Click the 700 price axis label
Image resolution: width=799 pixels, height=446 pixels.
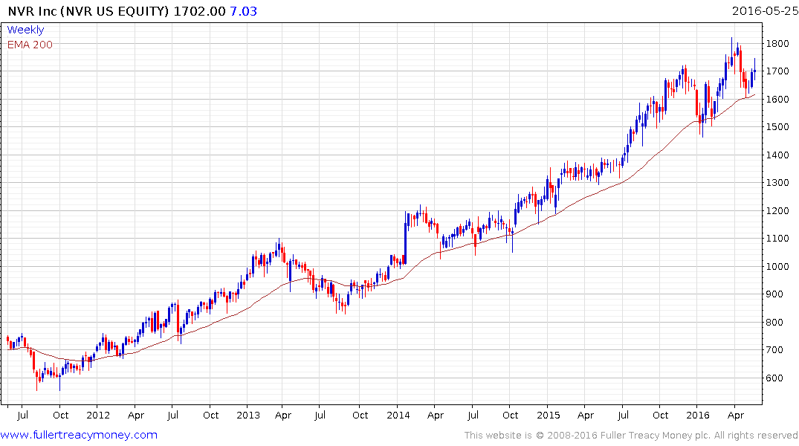pos(774,349)
